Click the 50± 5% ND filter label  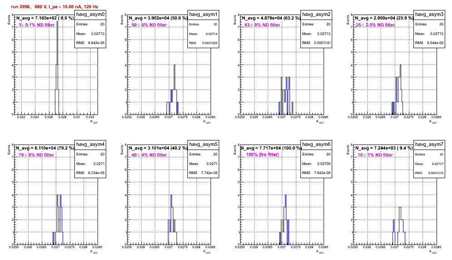coord(149,25)
